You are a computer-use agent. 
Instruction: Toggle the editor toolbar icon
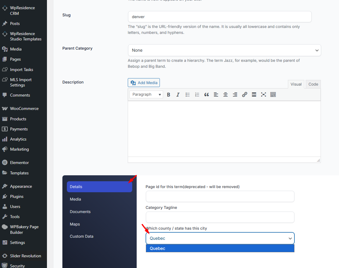(273, 94)
